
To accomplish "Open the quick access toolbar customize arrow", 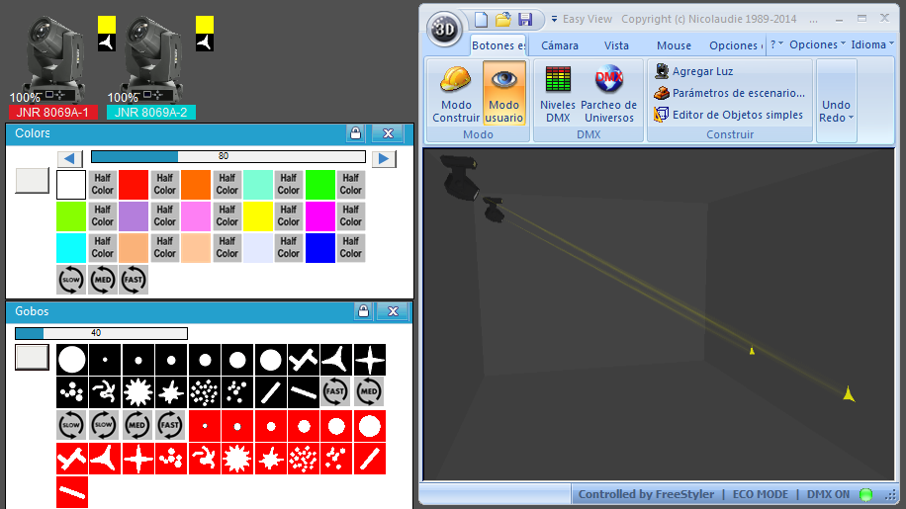I will 554,19.
